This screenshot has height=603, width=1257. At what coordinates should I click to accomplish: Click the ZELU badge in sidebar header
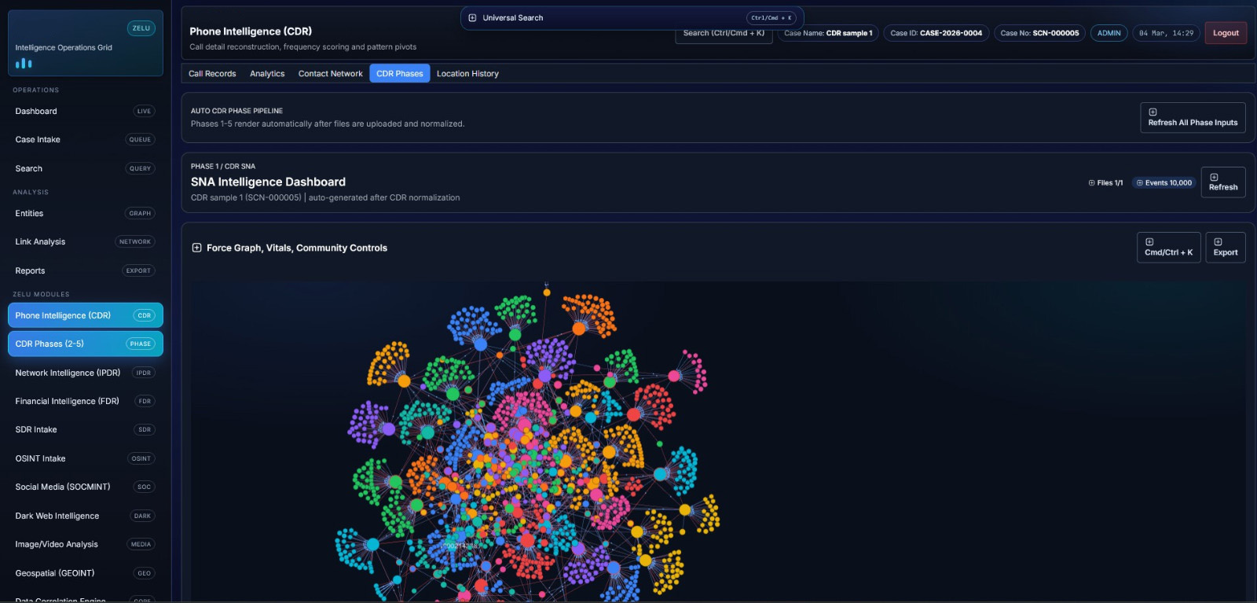point(141,28)
